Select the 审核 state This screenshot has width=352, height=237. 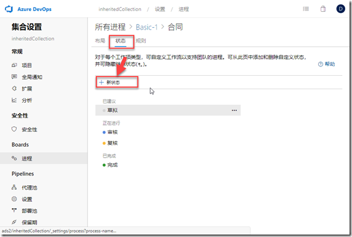point(113,132)
